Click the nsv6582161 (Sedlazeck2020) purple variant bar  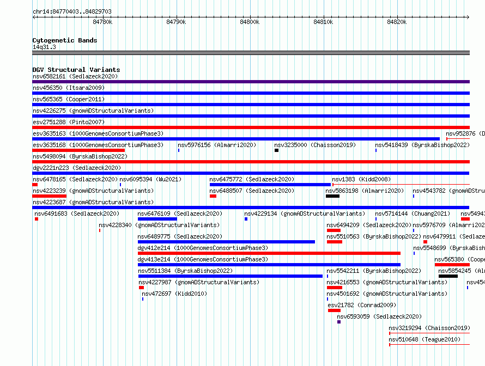coord(251,82)
